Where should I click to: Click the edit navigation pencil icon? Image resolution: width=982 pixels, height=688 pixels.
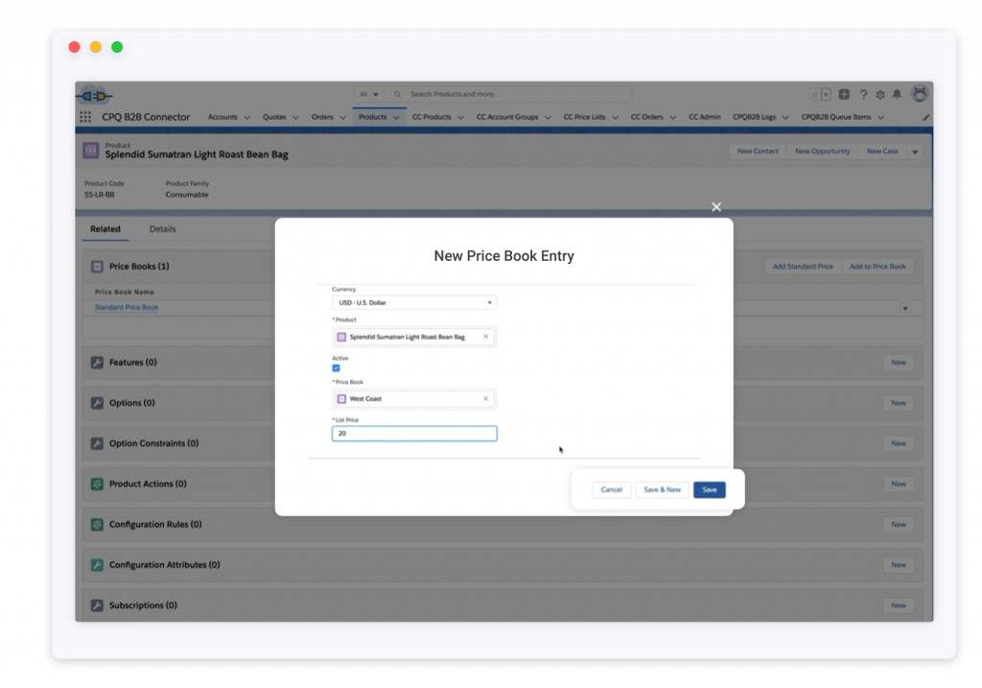coord(925,117)
